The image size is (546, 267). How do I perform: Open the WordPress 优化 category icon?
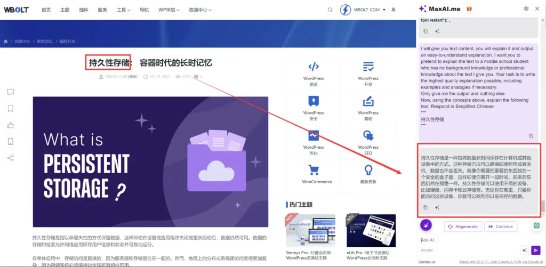[314, 135]
